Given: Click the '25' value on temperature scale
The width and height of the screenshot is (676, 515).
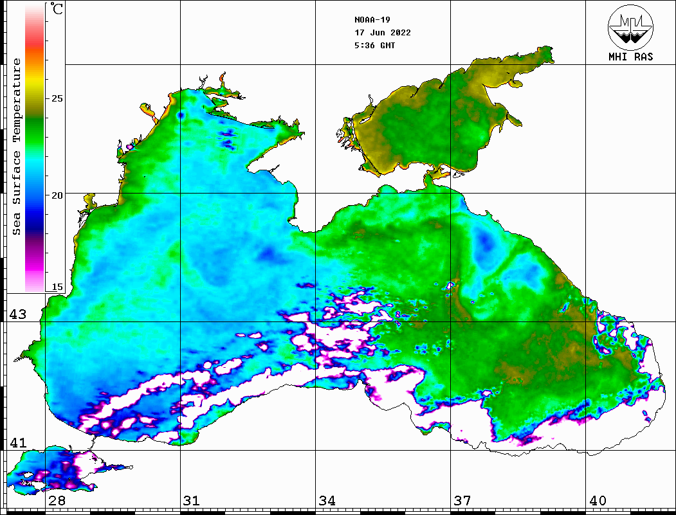Looking at the screenshot, I should [57, 98].
